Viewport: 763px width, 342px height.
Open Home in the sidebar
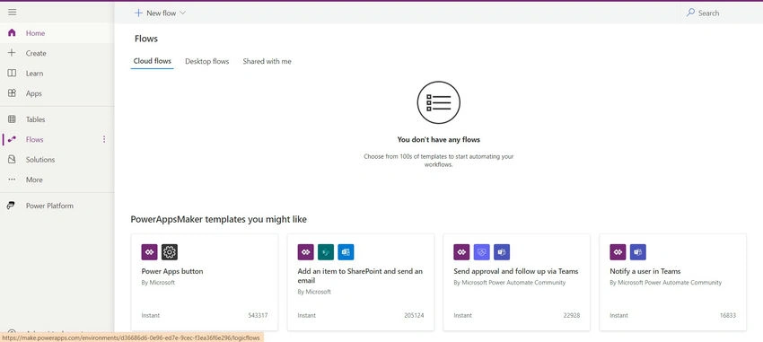(57, 33)
